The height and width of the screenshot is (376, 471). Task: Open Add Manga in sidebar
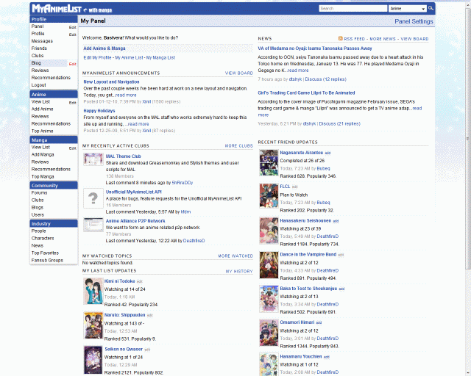[x=43, y=154]
